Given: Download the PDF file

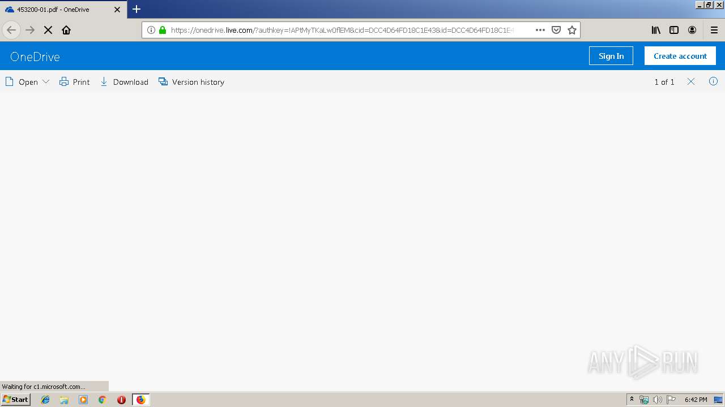Looking at the screenshot, I should coord(124,82).
